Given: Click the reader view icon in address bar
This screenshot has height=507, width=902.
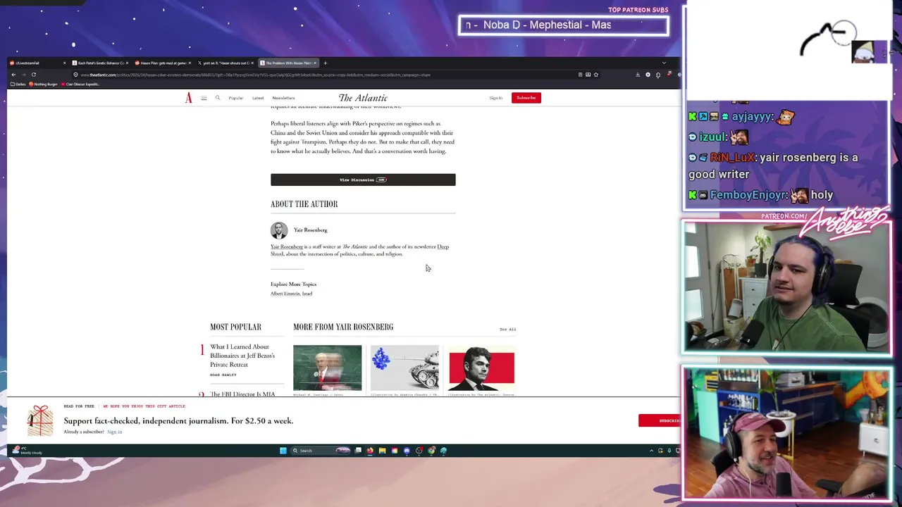Looking at the screenshot, I should 580,75.
